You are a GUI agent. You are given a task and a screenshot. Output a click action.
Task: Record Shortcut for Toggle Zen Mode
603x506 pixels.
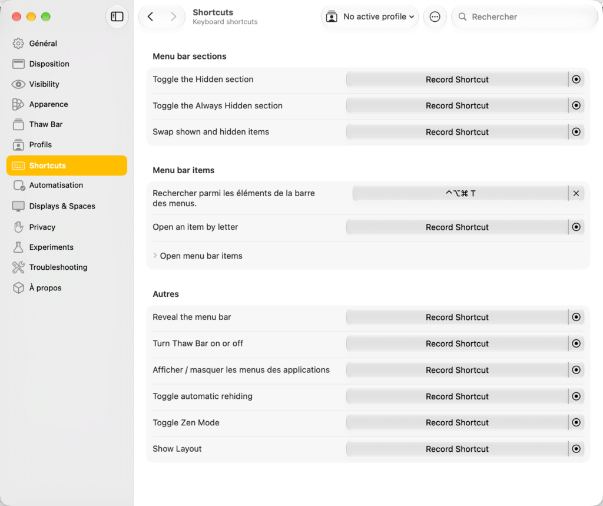[x=457, y=422]
